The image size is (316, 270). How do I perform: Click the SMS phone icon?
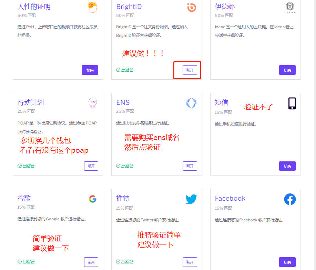tap(292, 103)
